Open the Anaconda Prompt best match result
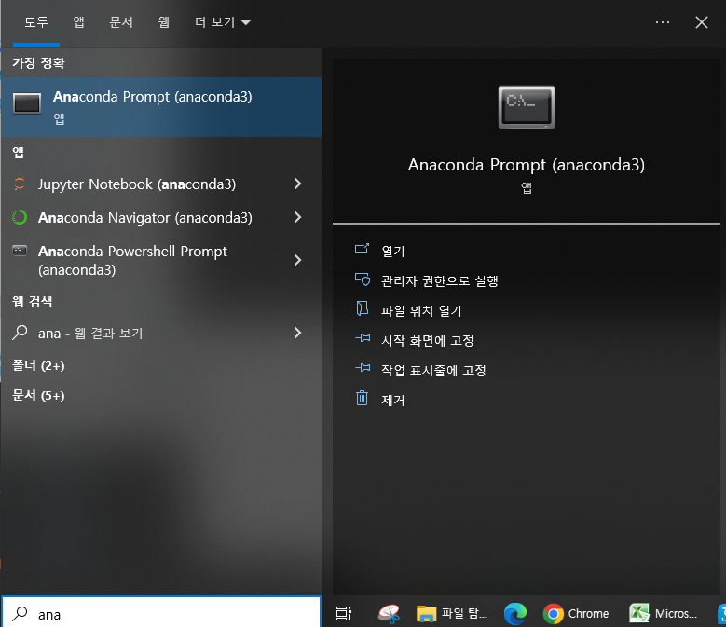Screen dimensions: 726x627 coord(160,107)
